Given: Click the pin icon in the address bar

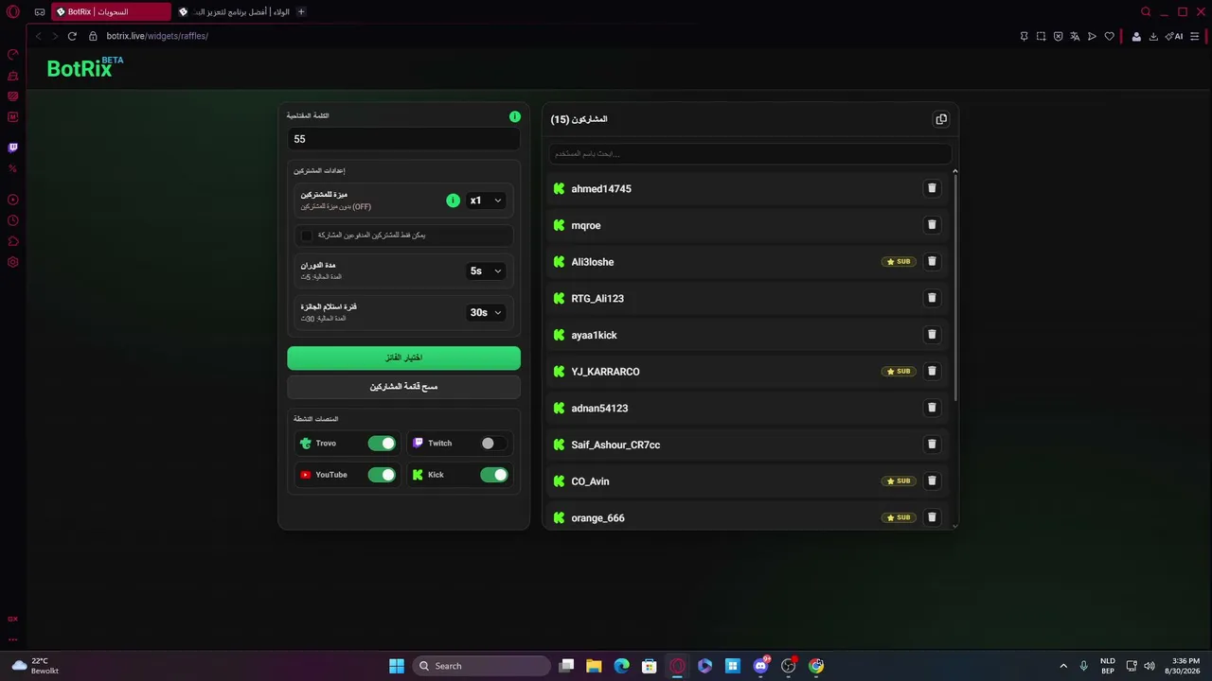Looking at the screenshot, I should point(1024,36).
